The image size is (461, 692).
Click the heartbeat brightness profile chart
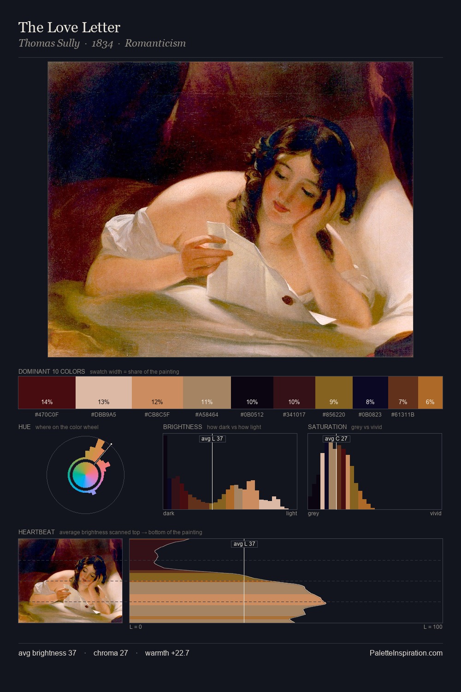click(x=286, y=581)
